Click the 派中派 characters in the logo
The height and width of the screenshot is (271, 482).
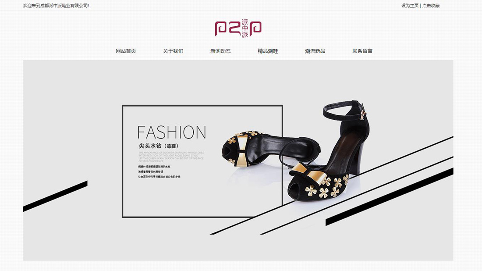click(x=245, y=29)
